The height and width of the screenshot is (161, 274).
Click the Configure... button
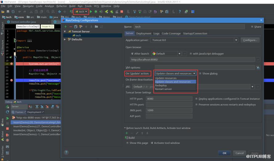pos(250,40)
